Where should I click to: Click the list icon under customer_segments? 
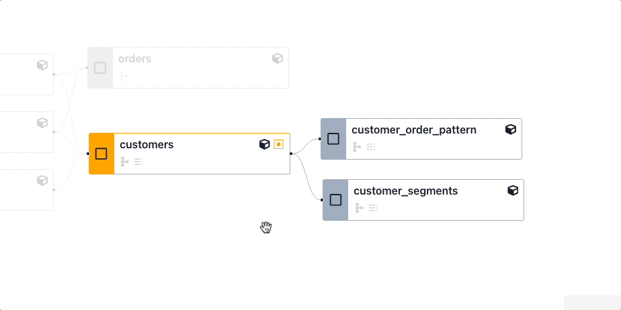tap(372, 208)
